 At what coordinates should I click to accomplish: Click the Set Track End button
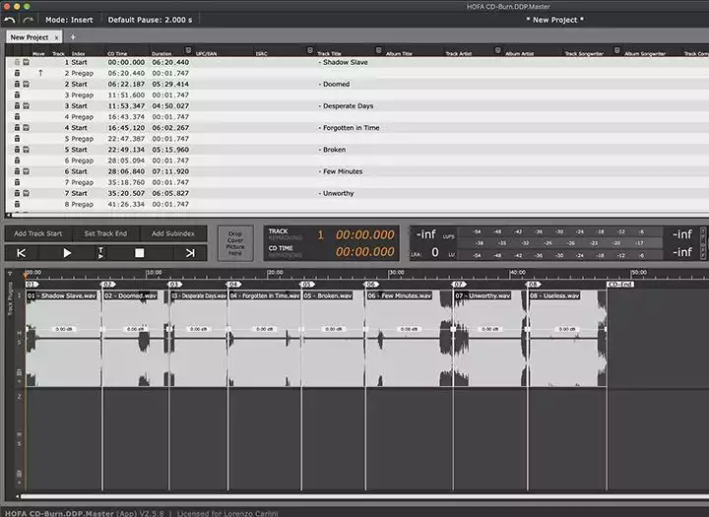pos(105,233)
